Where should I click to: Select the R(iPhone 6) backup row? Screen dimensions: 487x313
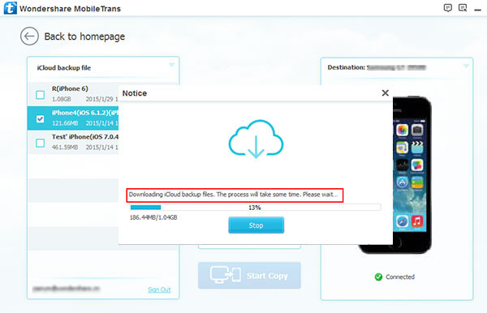point(73,94)
